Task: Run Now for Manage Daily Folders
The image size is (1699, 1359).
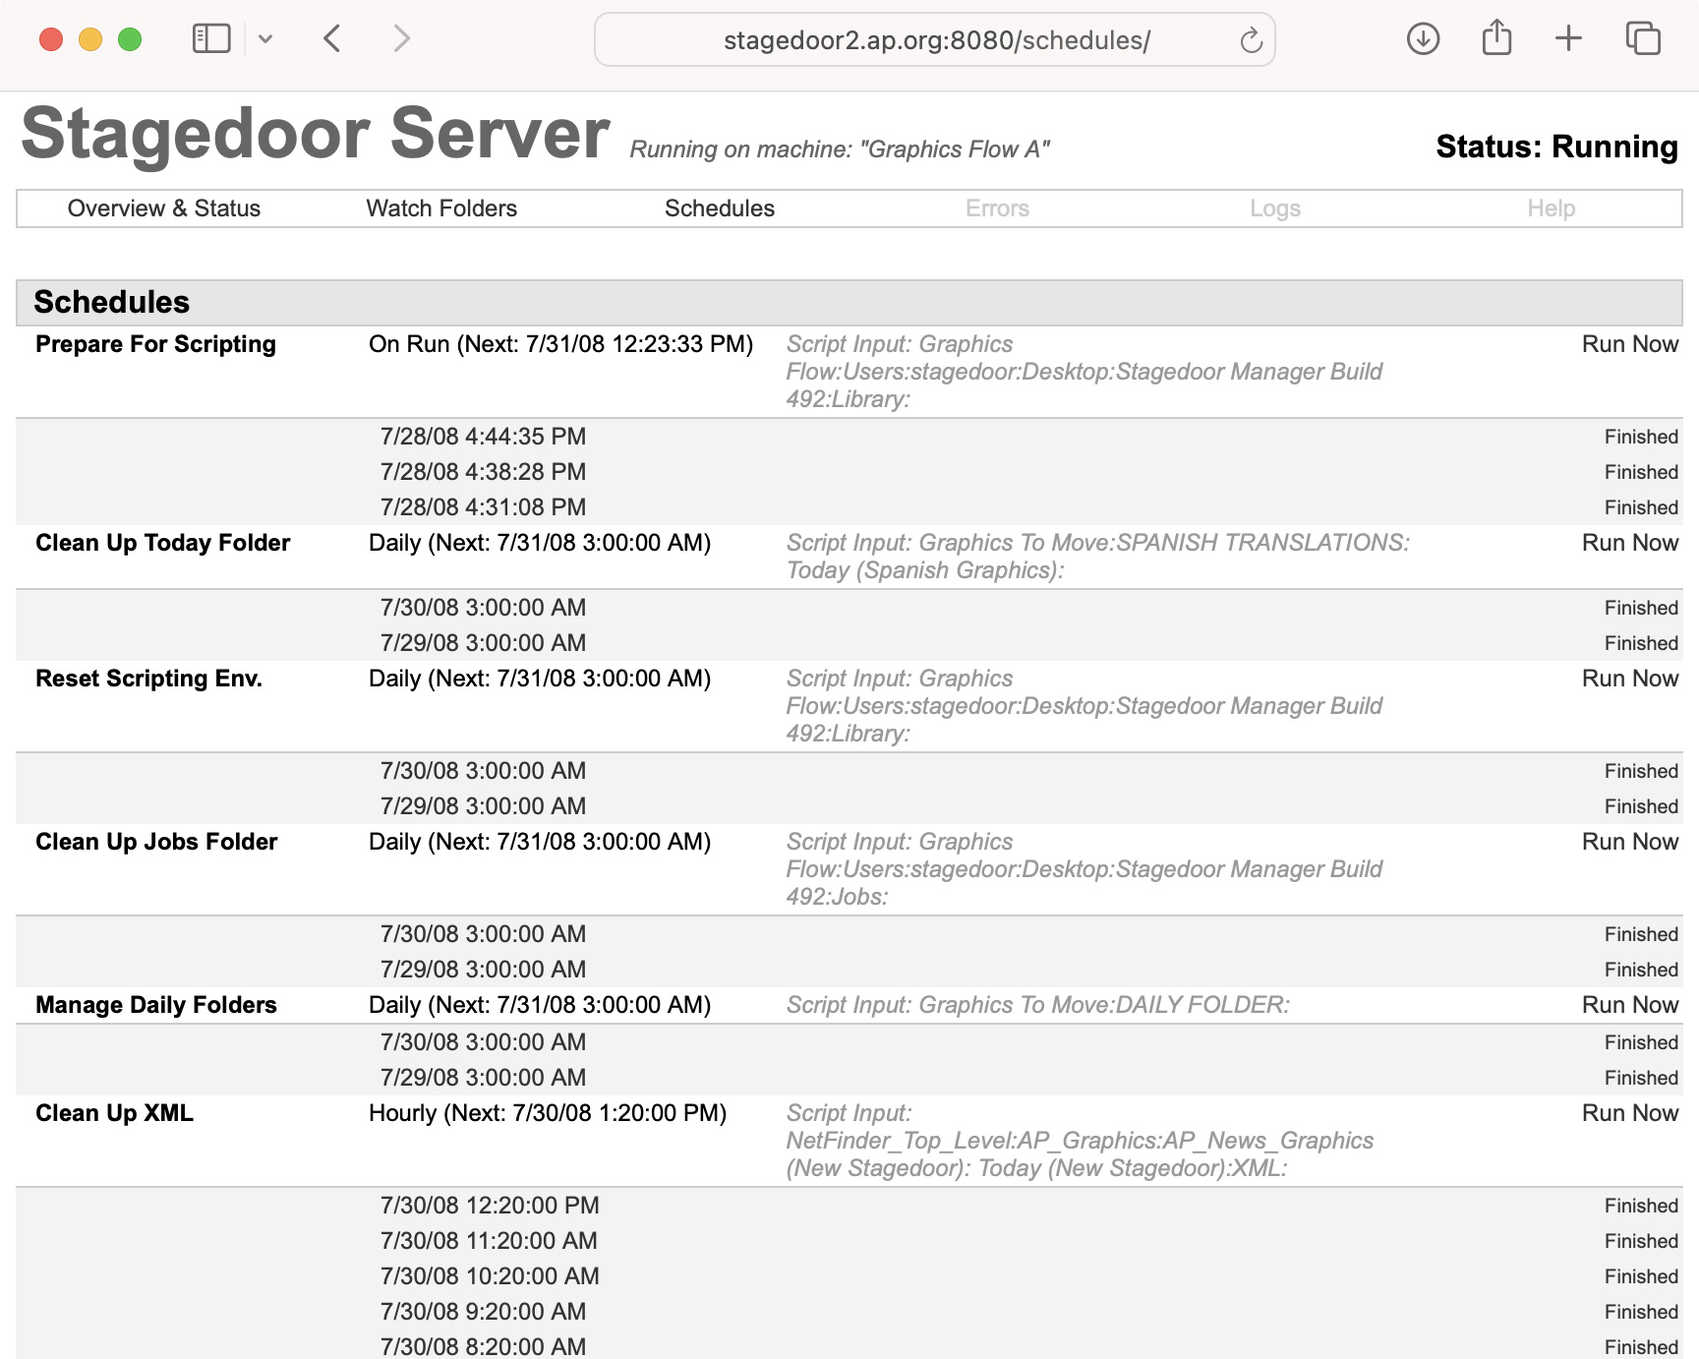Action: [x=1630, y=1005]
